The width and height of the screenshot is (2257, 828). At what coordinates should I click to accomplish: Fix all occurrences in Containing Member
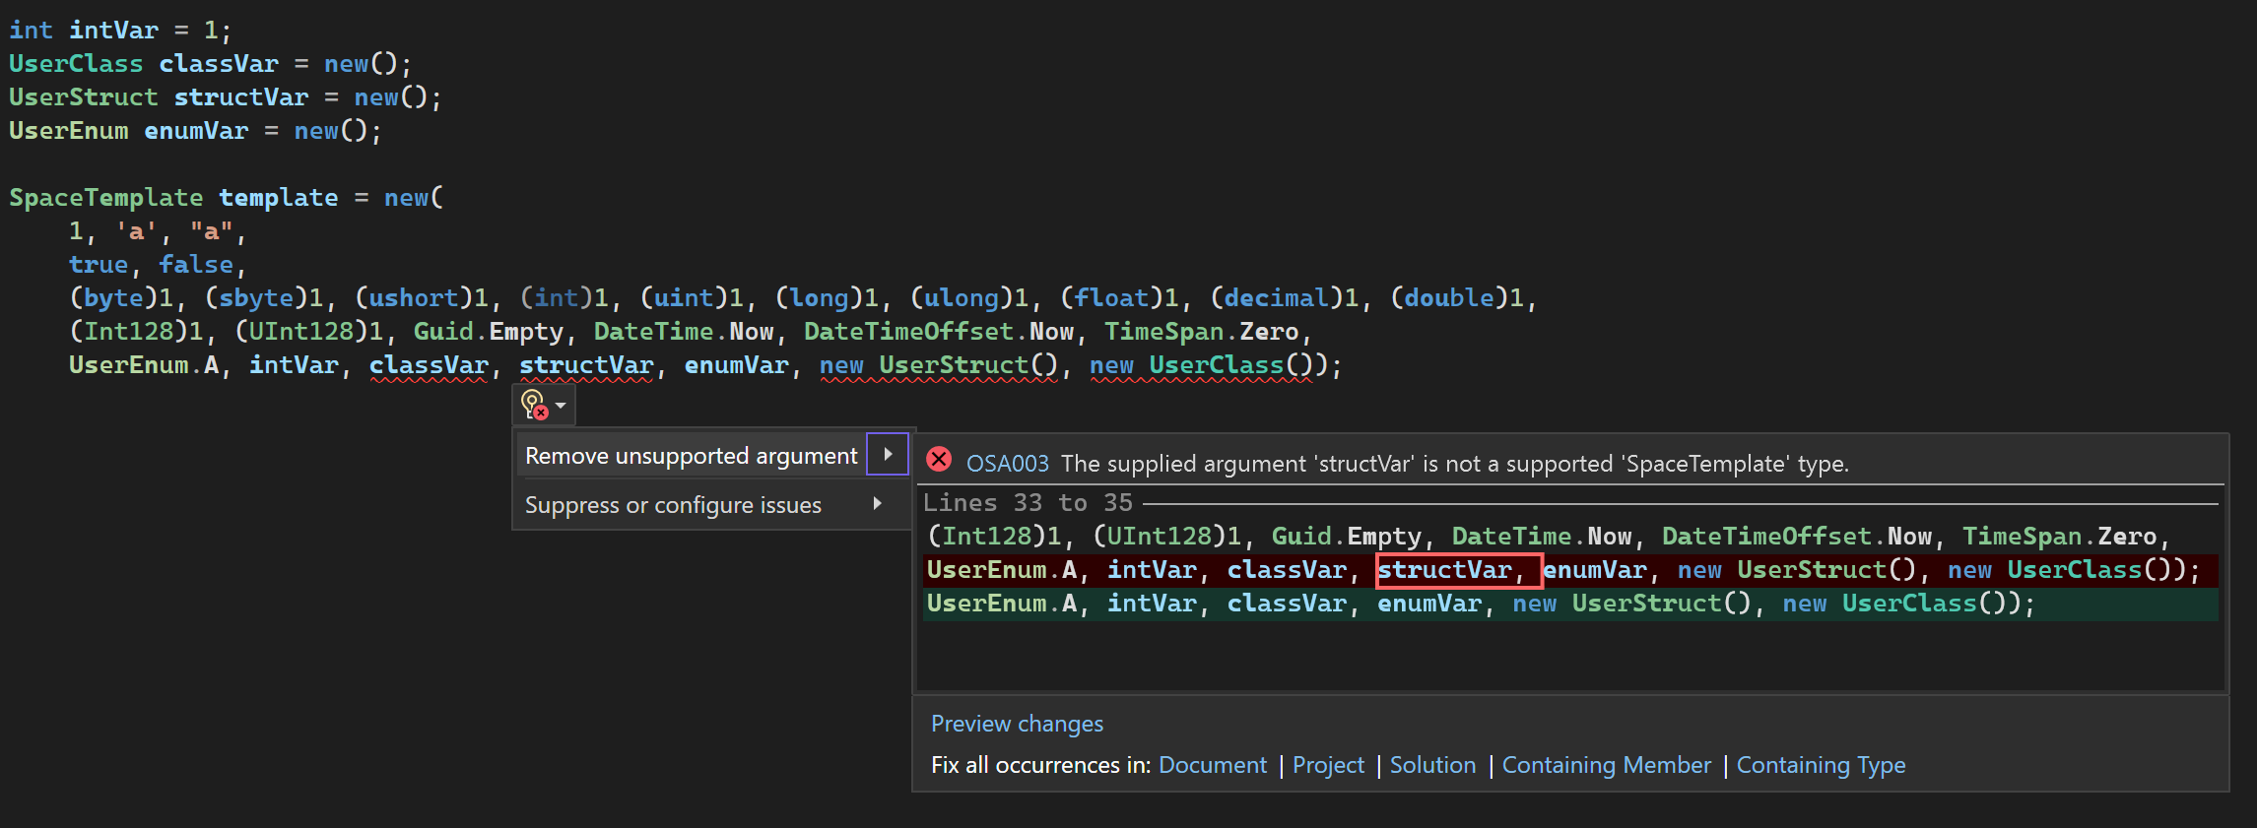pos(1606,765)
